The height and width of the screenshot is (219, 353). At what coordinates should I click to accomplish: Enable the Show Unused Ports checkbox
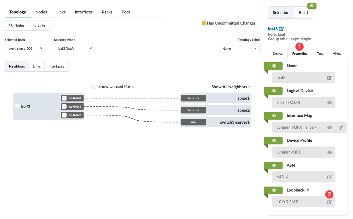click(94, 87)
